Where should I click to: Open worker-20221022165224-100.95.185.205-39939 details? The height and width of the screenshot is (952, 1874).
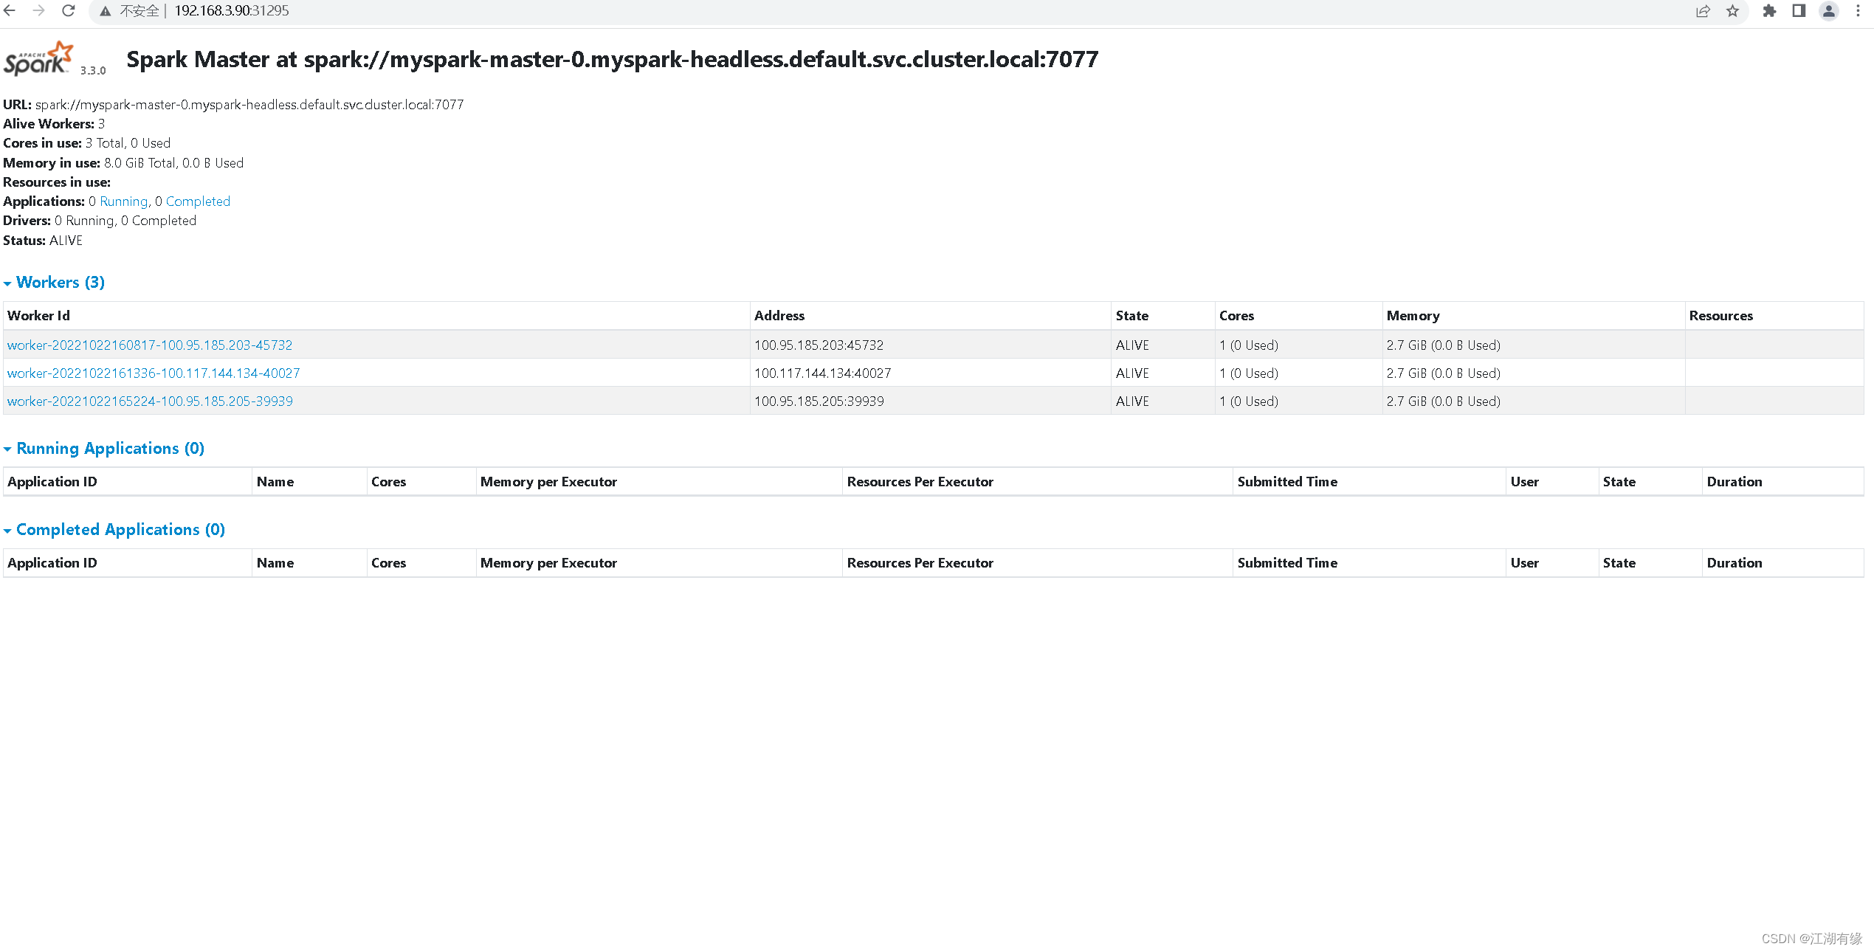click(150, 401)
